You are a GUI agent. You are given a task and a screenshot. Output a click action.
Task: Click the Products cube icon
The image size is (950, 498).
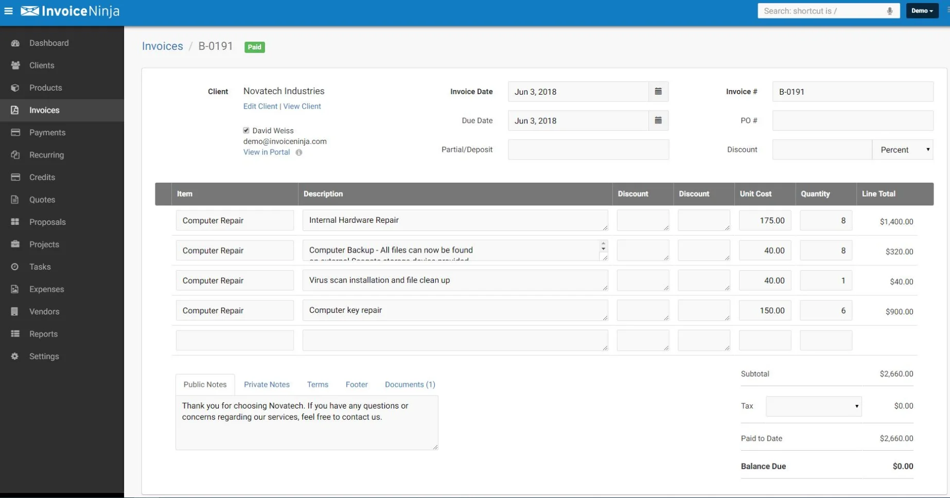coord(15,88)
